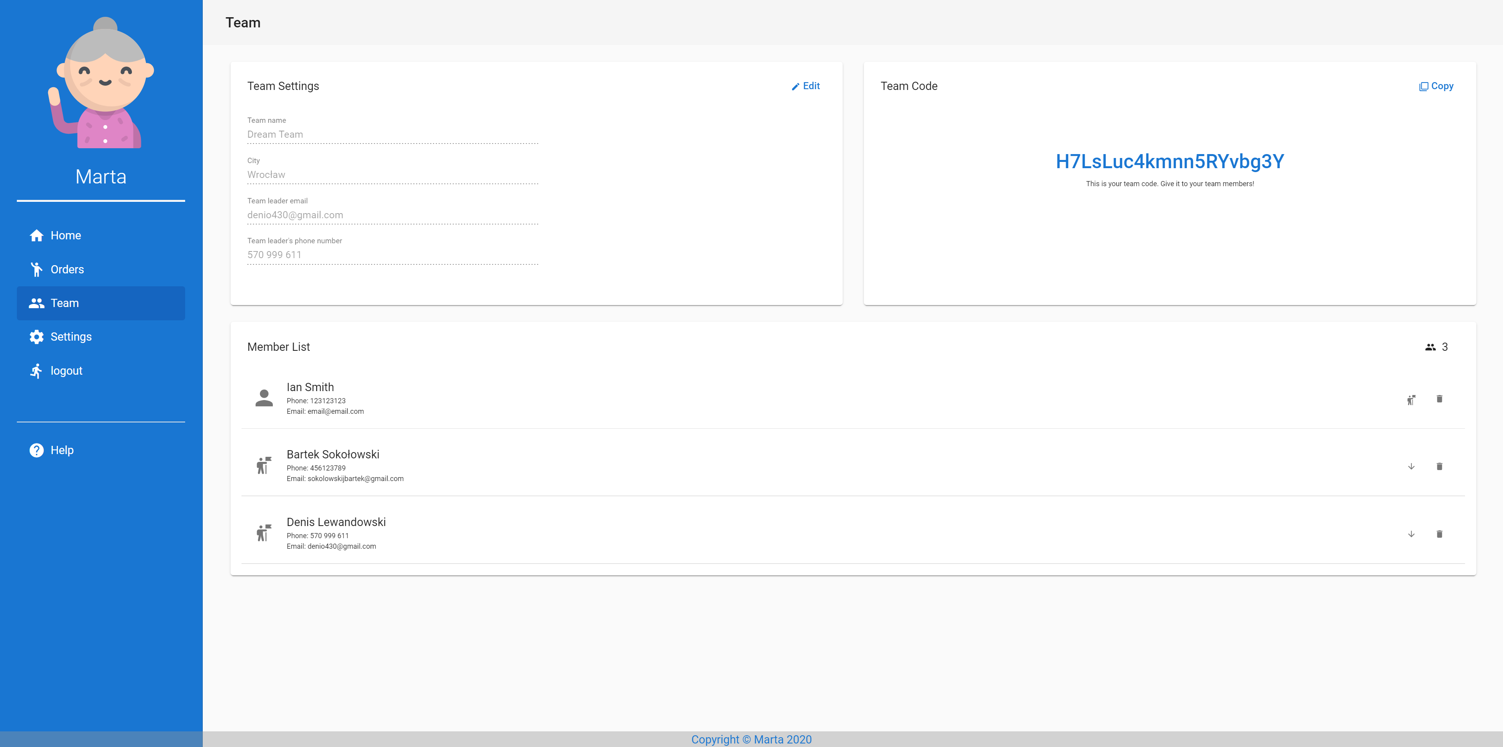Promote Ian Smith to team leader
The height and width of the screenshot is (747, 1503).
tap(1411, 399)
